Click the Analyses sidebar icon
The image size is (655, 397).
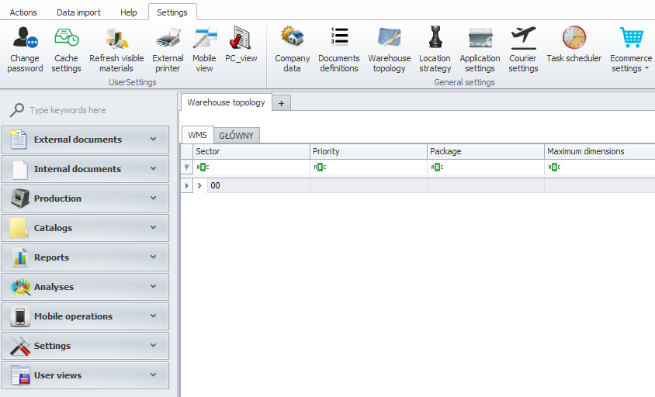click(20, 287)
